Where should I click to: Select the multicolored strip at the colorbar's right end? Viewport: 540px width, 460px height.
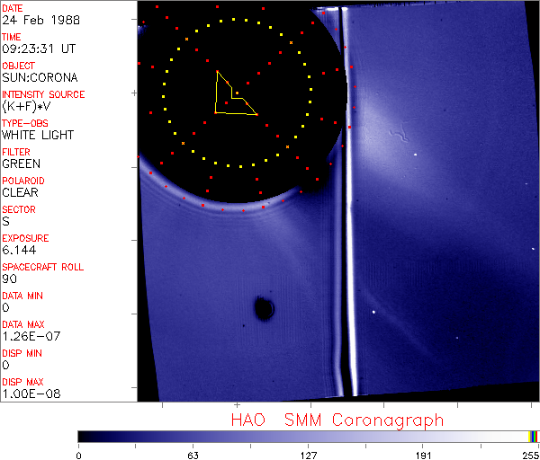pos(534,436)
